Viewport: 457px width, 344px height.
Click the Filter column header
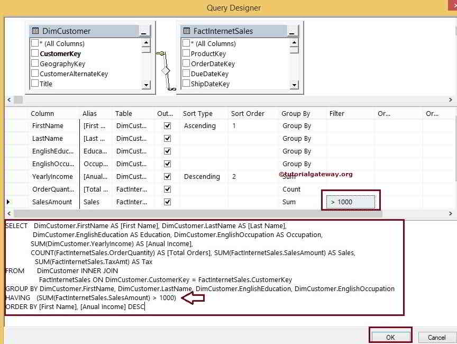[x=337, y=113]
